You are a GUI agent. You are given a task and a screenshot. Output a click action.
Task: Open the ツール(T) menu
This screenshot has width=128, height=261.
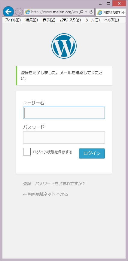click(x=93, y=20)
